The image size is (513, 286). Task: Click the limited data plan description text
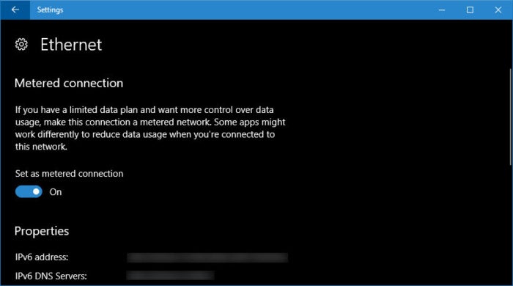[150, 128]
